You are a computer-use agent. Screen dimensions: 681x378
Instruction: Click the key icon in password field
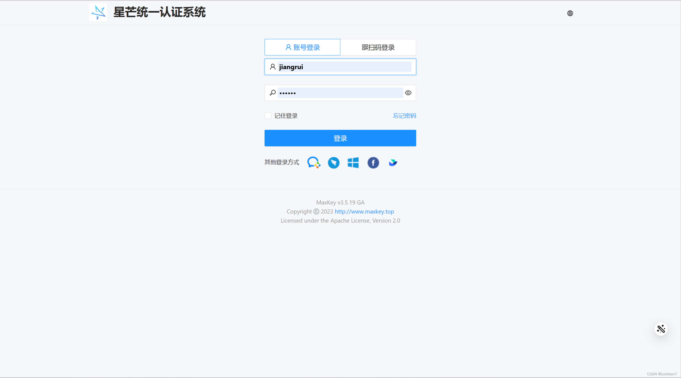click(273, 93)
